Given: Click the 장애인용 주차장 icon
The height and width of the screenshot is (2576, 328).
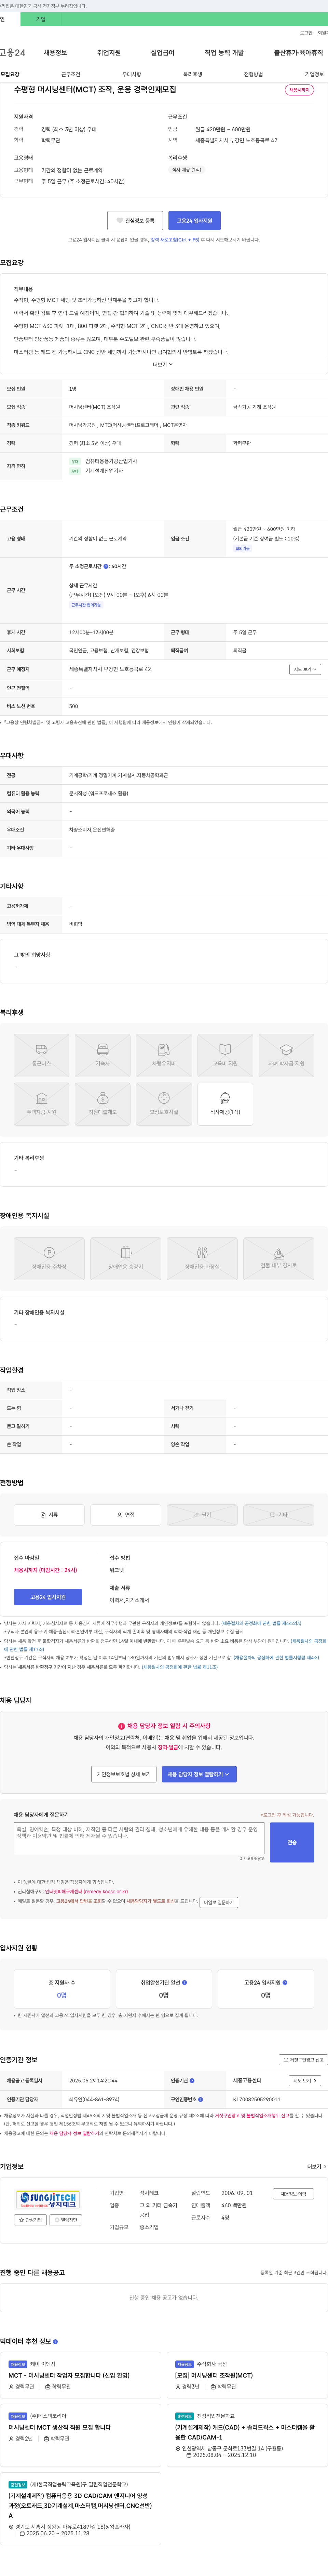Looking at the screenshot, I should 49,1259.
